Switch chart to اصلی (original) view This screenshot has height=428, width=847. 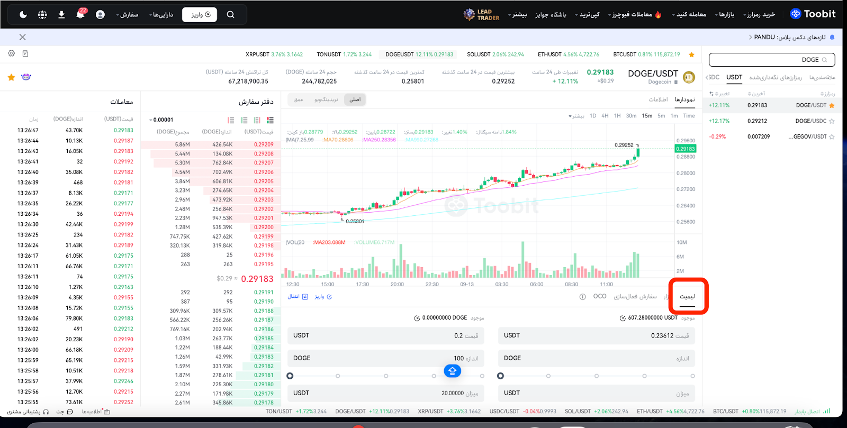(355, 99)
